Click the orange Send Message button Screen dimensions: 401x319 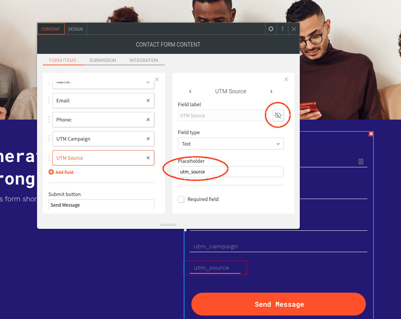[278, 304]
